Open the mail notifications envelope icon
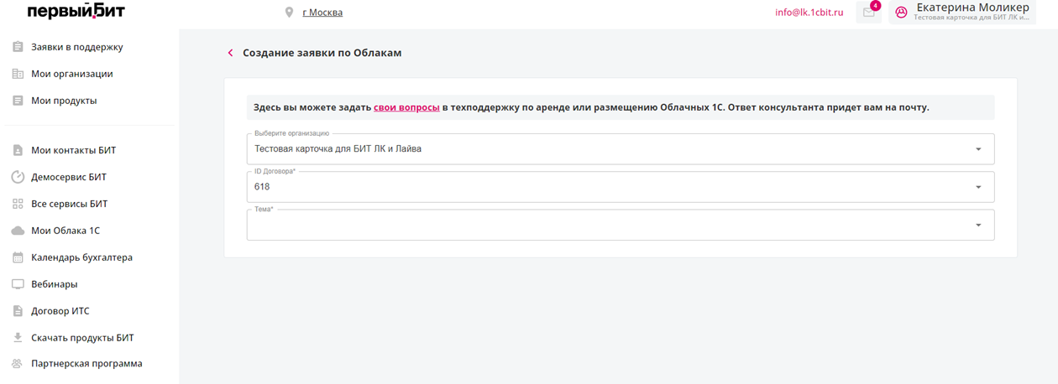The height and width of the screenshot is (384, 1058). pos(869,13)
